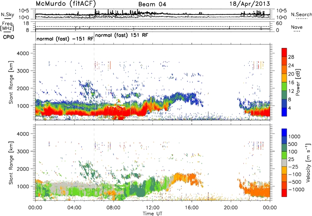Pick the Velocity colorbar segment between 100 and 500
Viewport: 312px width, 216px height.
pos(284,148)
